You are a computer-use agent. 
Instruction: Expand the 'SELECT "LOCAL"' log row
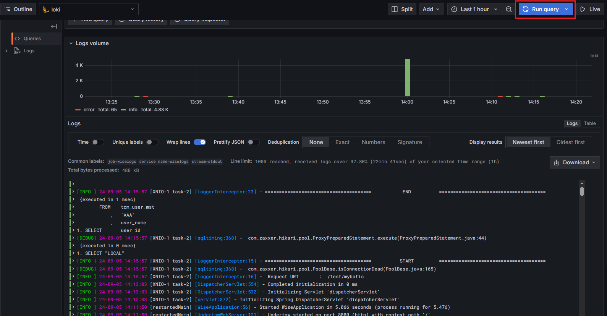[73, 253]
